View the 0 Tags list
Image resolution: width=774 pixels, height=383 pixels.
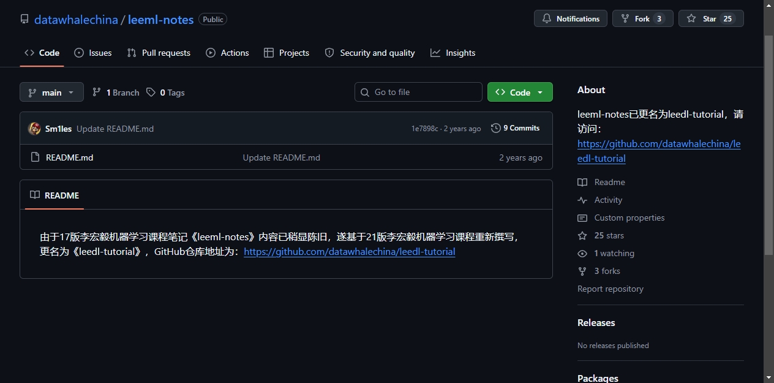coord(165,93)
